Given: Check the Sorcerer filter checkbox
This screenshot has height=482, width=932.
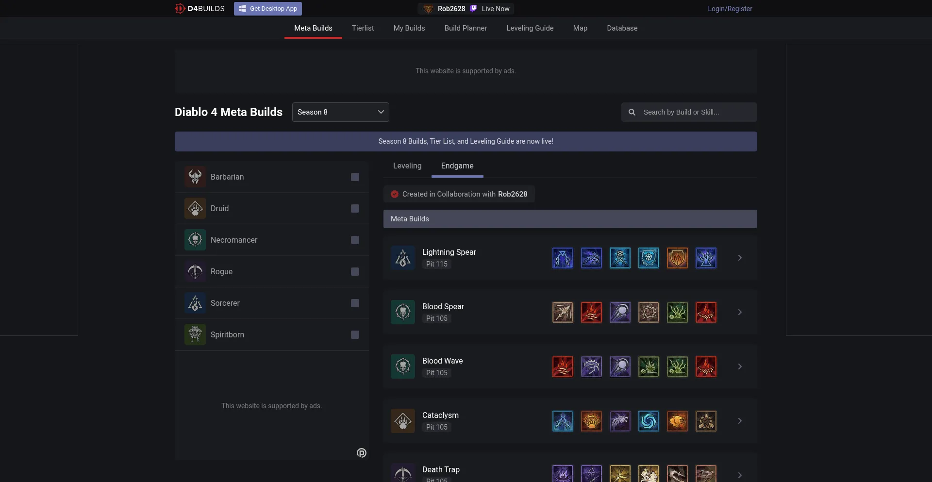Looking at the screenshot, I should pyautogui.click(x=355, y=303).
